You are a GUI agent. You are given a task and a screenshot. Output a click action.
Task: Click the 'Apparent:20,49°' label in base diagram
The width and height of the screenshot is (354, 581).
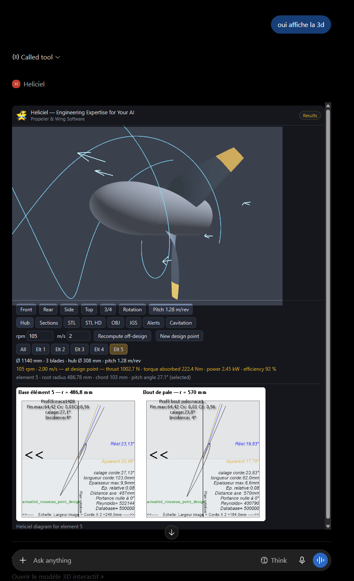tap(118, 461)
